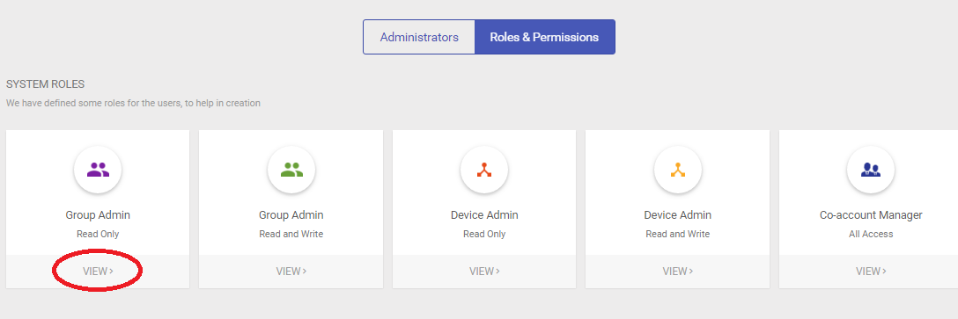Click the yellow Device Admin Read and Write icon
The height and width of the screenshot is (319, 958).
pos(678,170)
